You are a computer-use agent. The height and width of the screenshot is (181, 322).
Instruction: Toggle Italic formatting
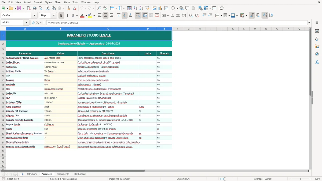(67, 16)
